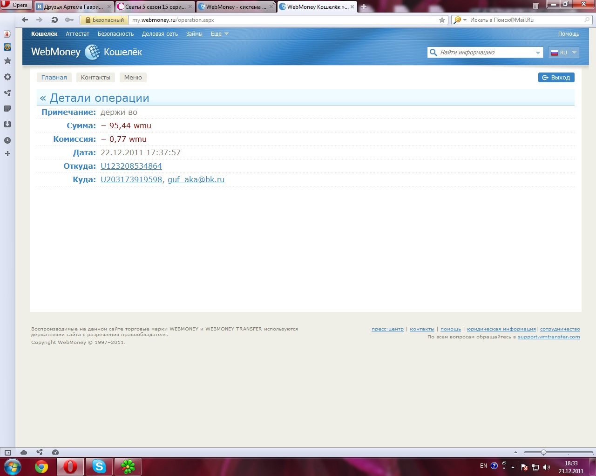Screen dimensions: 596x476
Task: Open the помощь footer link
Action: pos(451,329)
